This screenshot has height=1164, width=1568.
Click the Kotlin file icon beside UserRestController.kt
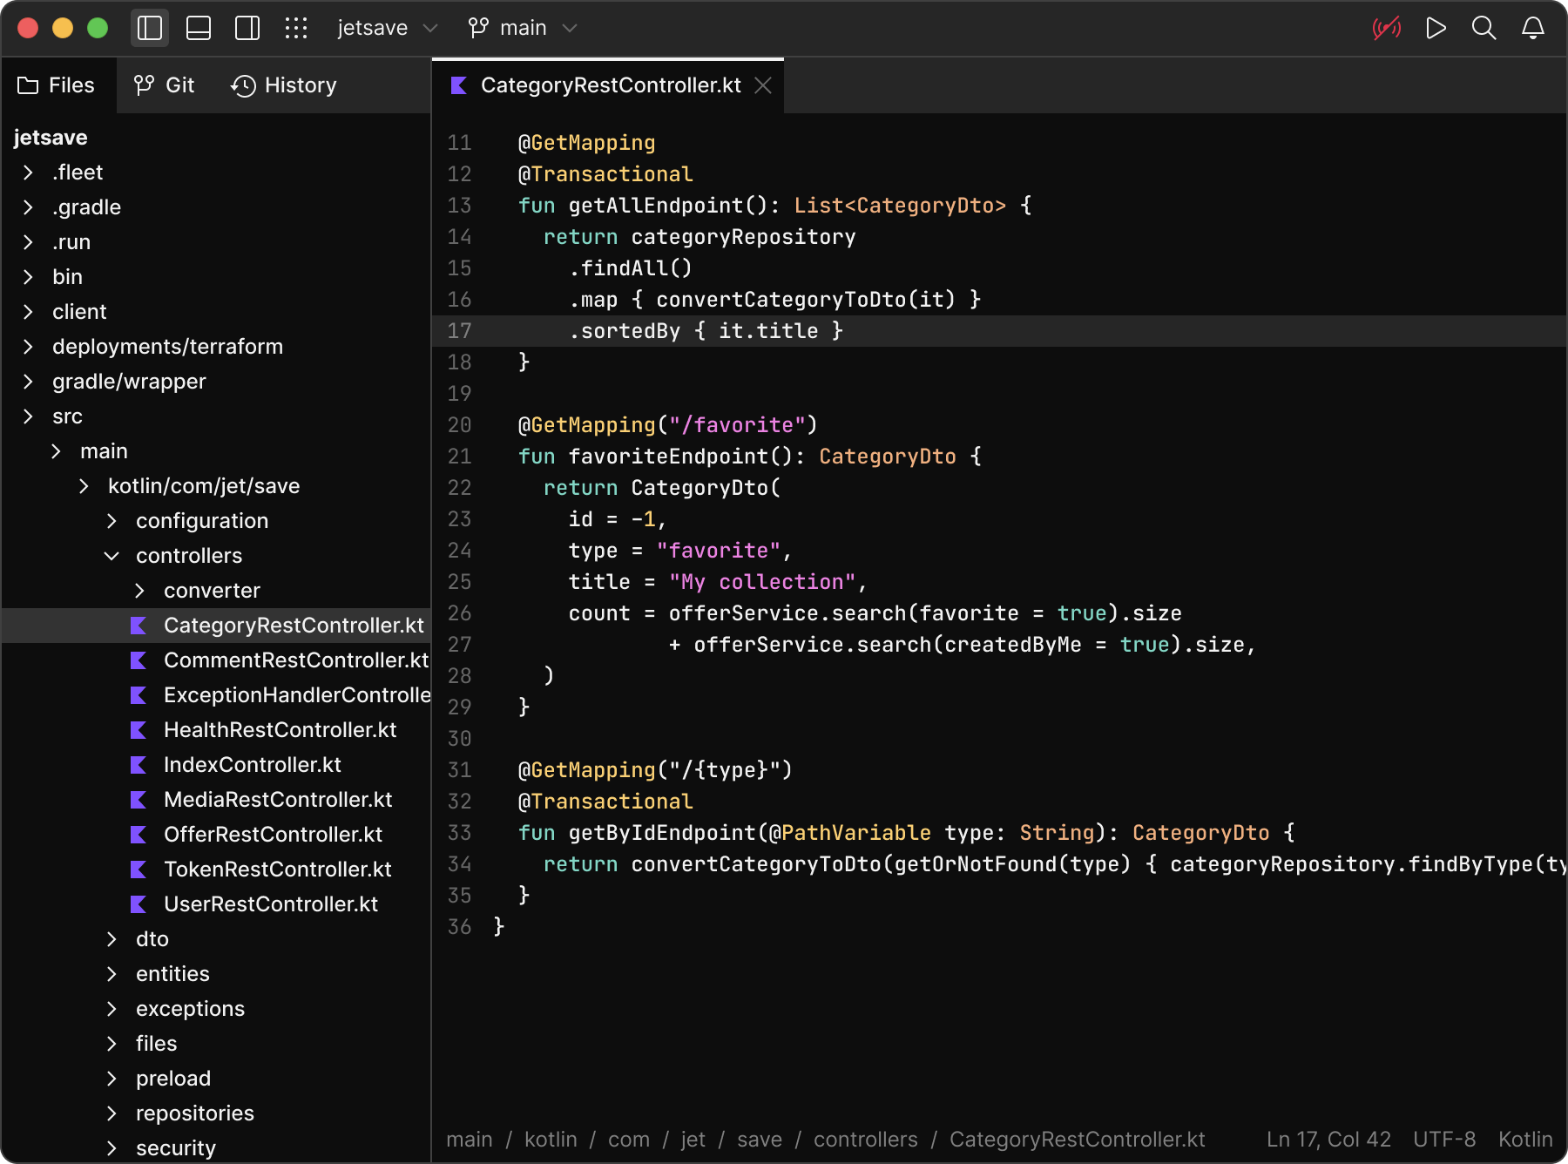click(x=139, y=904)
